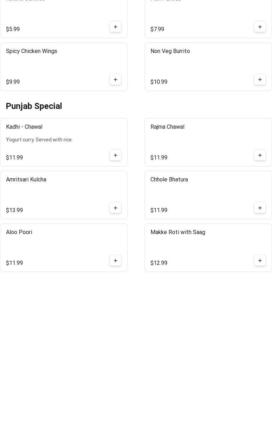
Task: Add Kadhi - Chawal using plus icon
Action: coord(116,155)
